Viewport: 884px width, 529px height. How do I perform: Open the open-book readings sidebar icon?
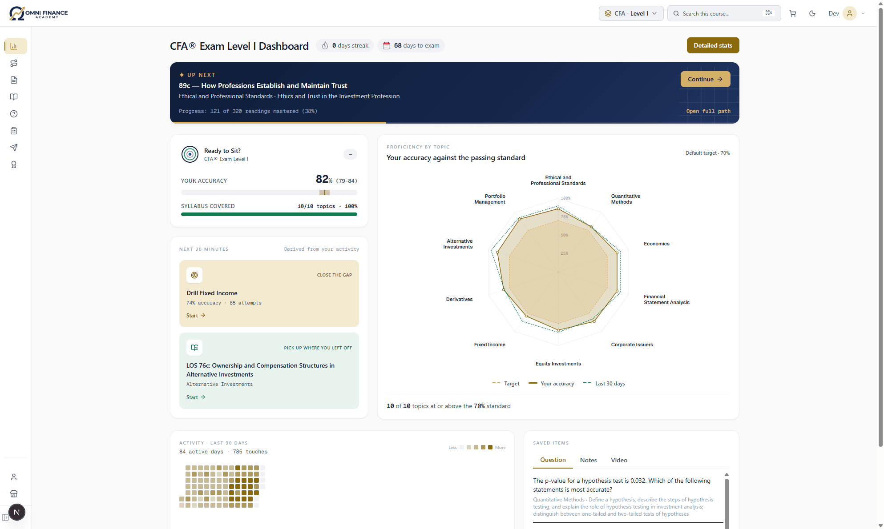tap(14, 97)
